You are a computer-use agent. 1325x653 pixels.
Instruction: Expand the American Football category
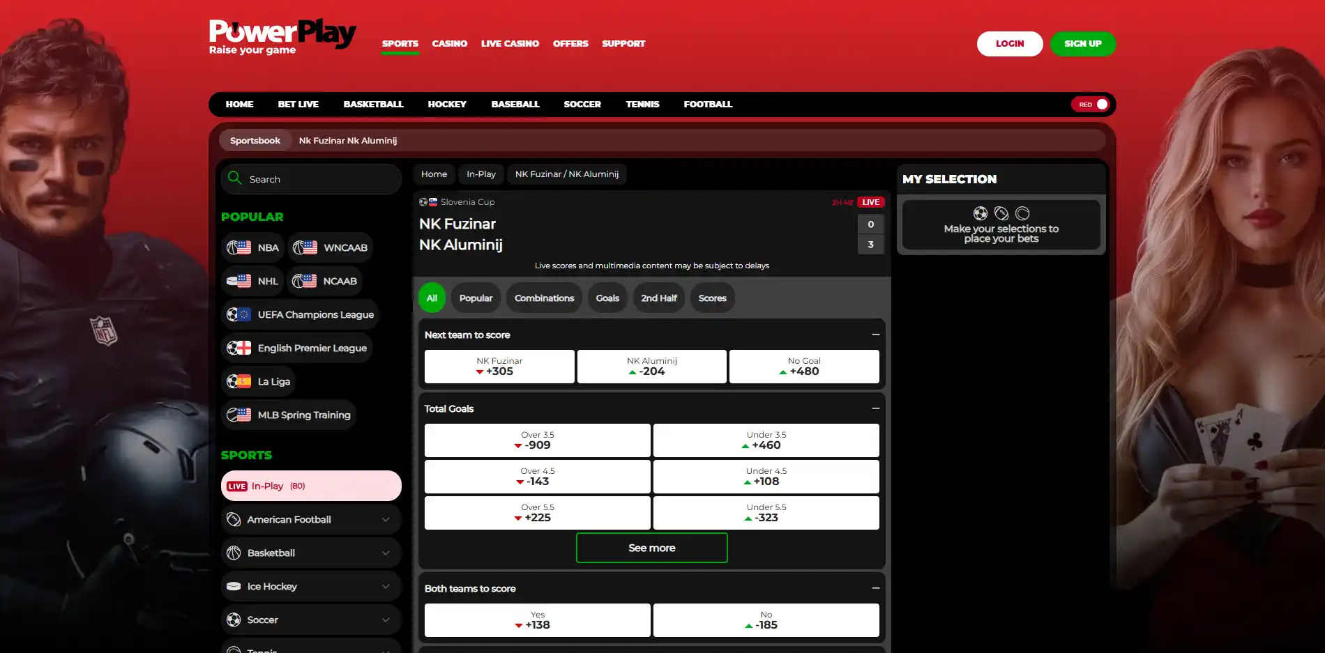coord(386,519)
